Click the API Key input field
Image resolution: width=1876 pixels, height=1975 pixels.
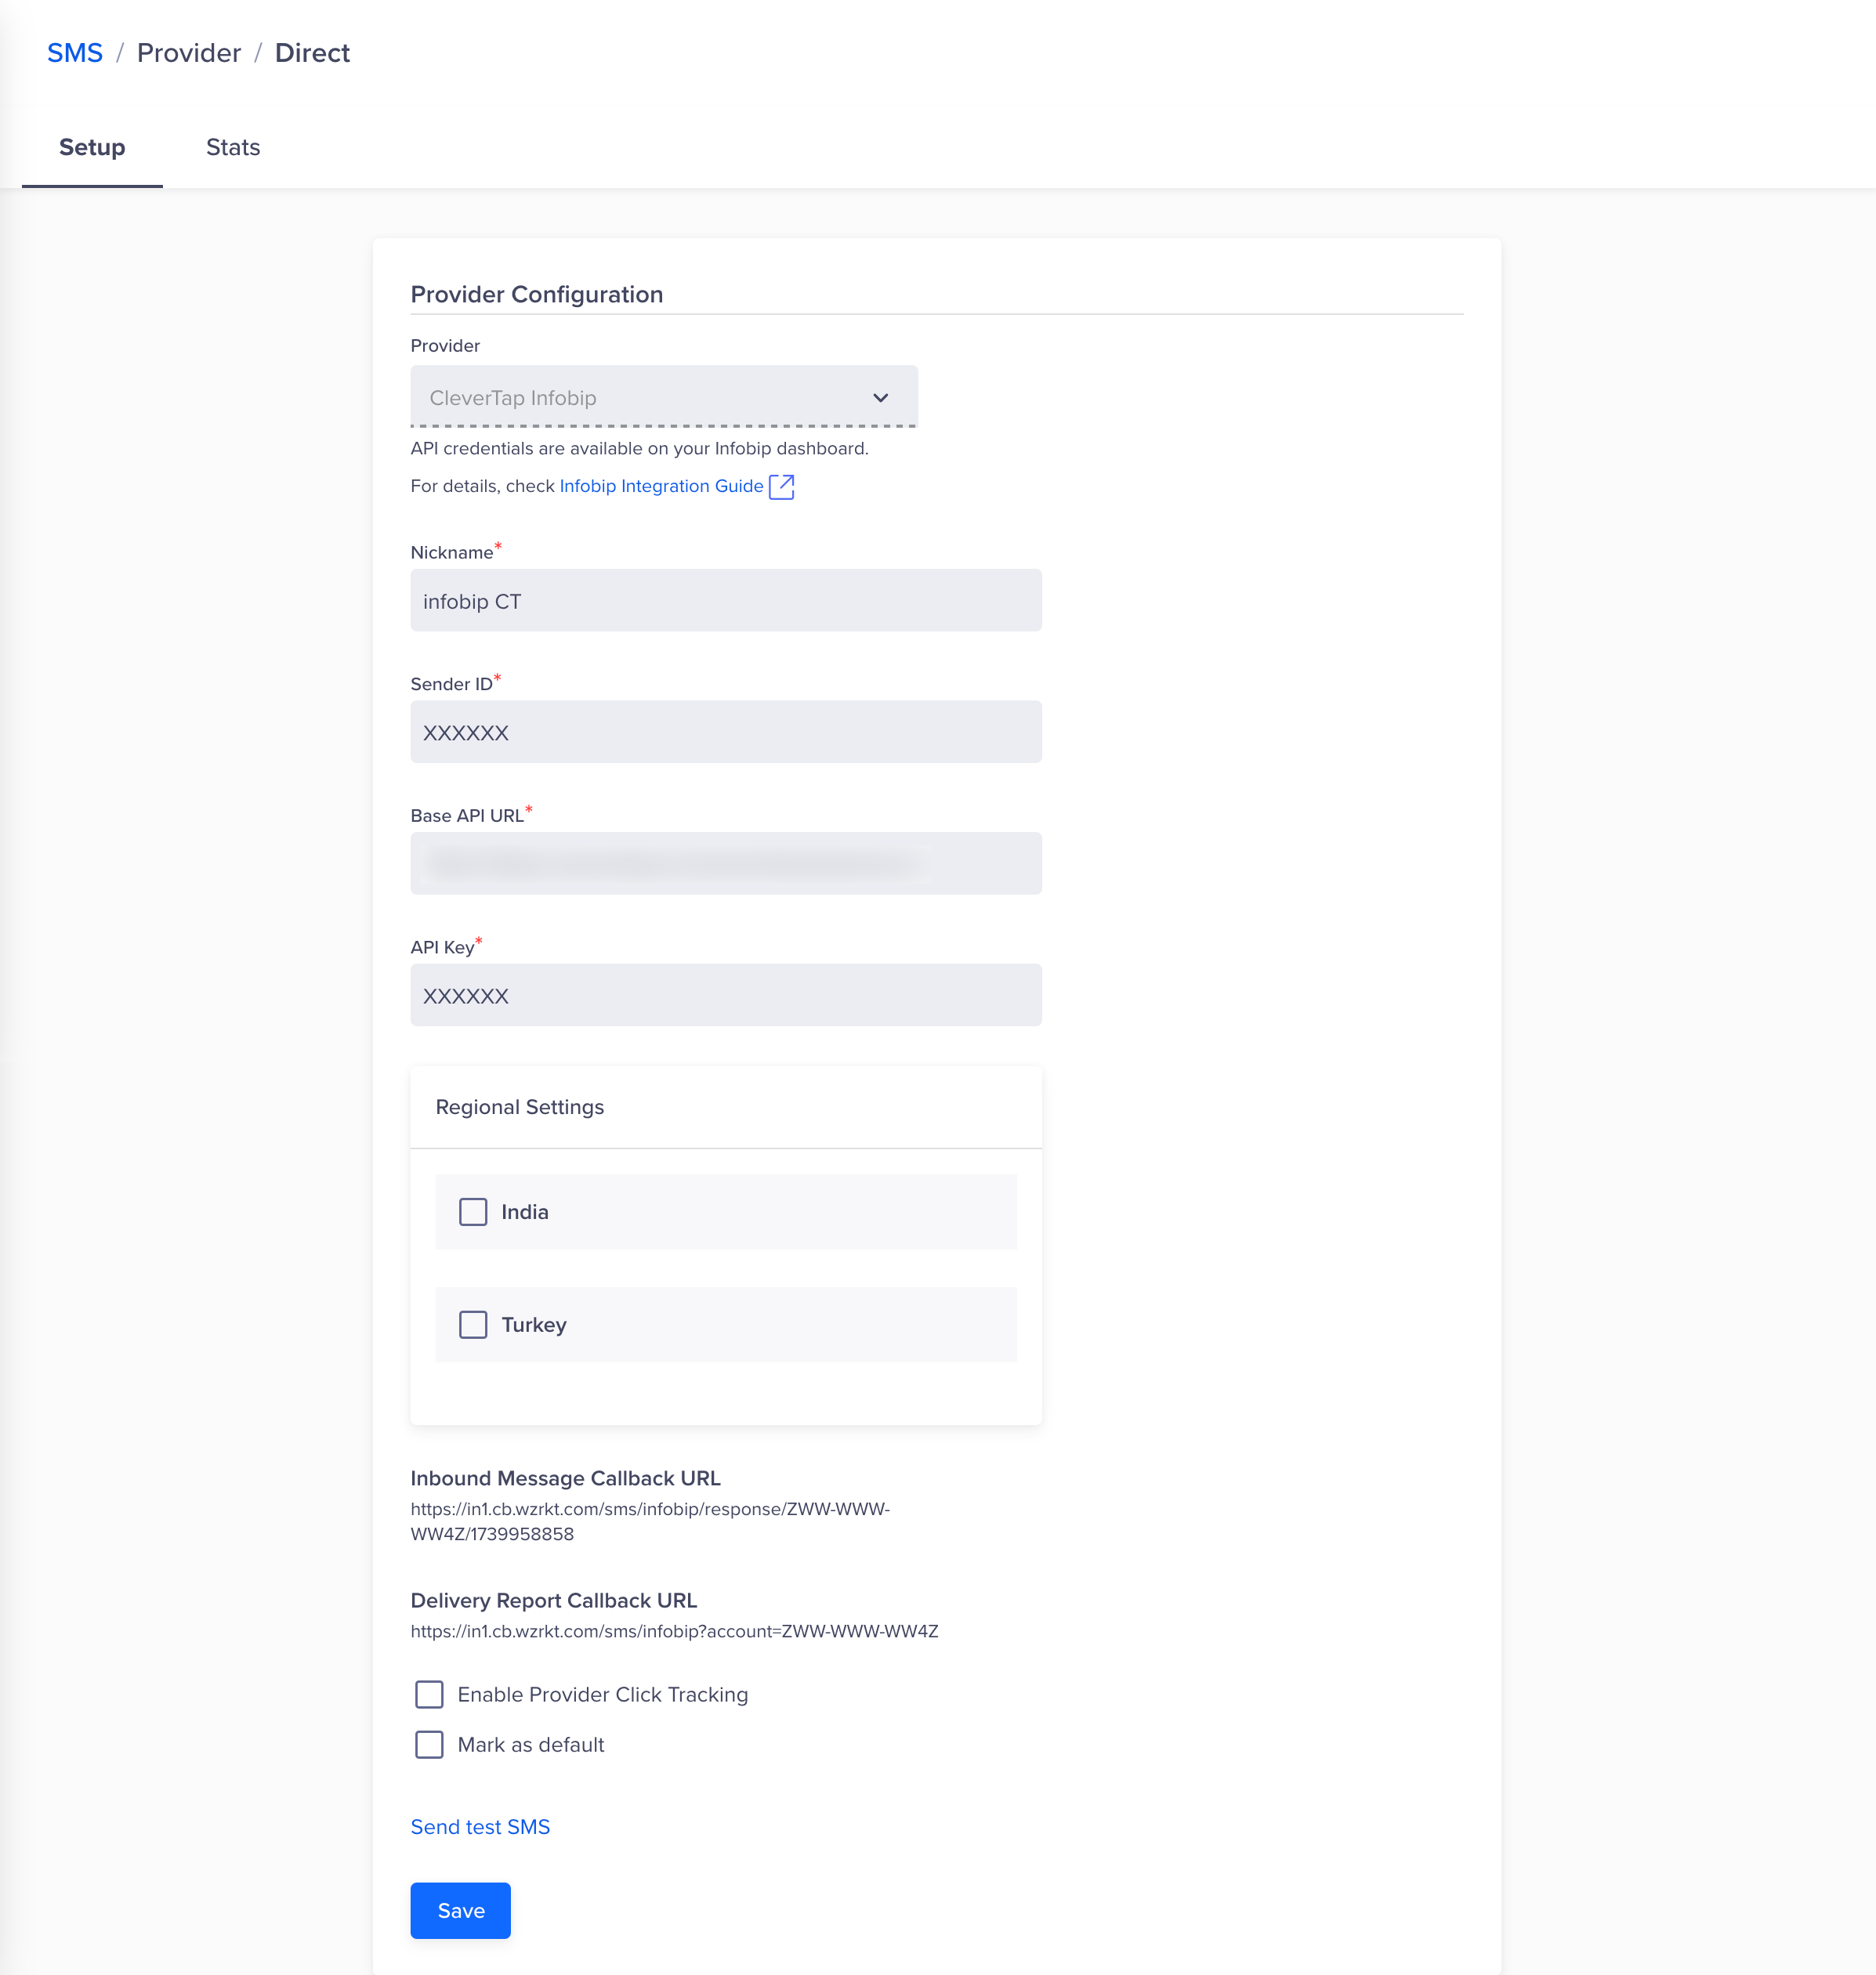click(x=726, y=996)
